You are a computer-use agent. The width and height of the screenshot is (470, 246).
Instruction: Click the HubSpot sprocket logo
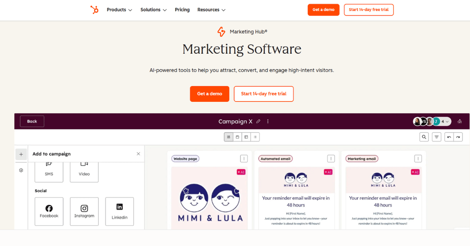coord(94,10)
